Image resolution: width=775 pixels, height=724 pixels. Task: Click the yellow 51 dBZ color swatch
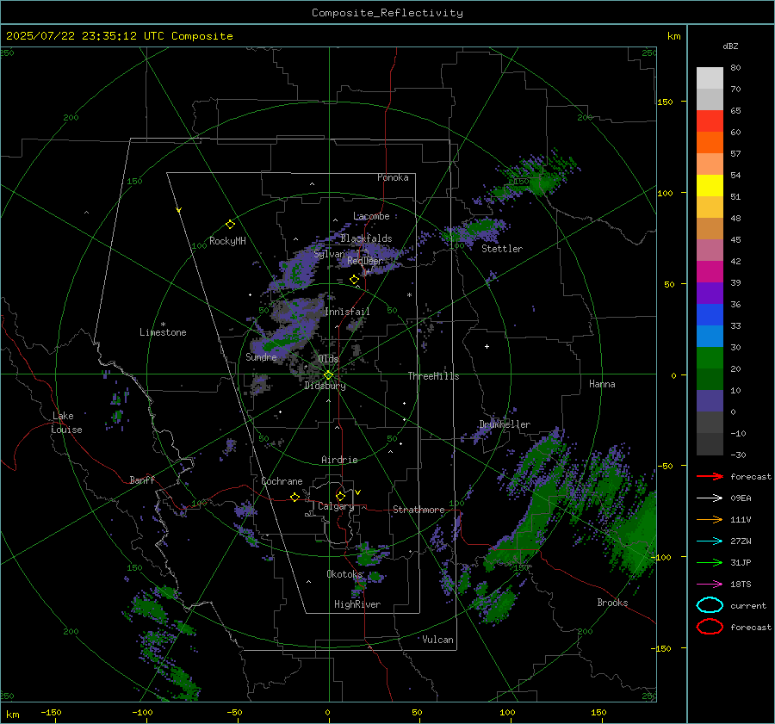coord(710,185)
